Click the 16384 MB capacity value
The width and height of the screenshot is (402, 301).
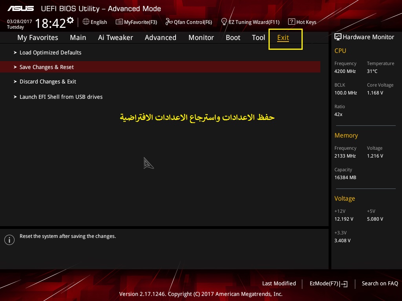click(345, 178)
